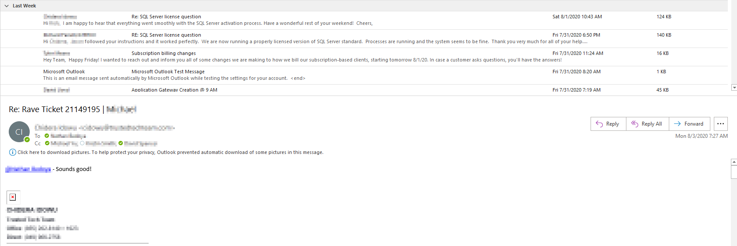Click the CI sender avatar

pyautogui.click(x=19, y=132)
